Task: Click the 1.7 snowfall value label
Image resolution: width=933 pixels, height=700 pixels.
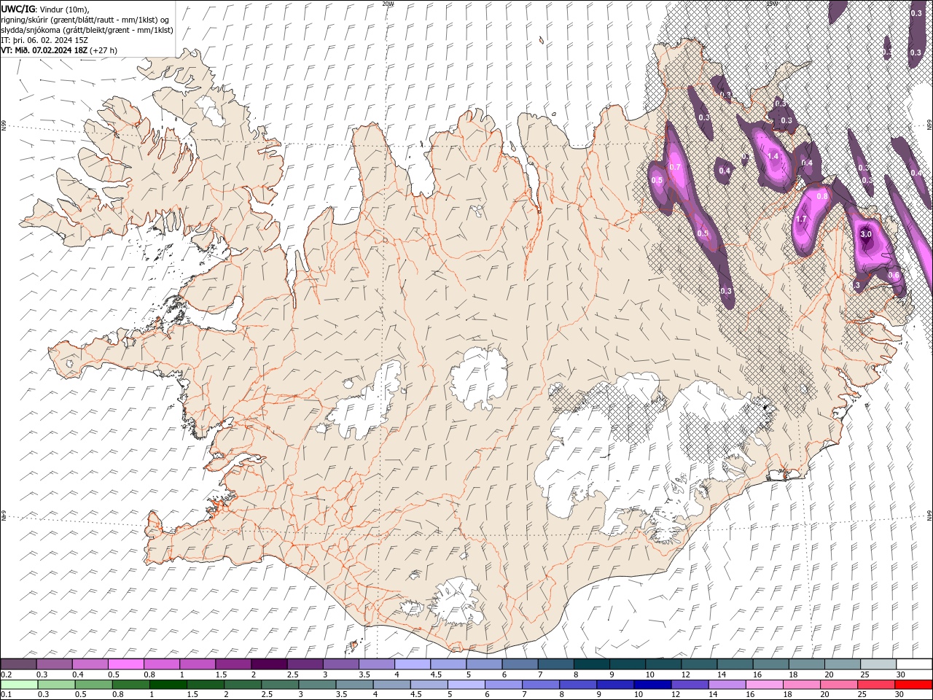Action: pos(801,219)
